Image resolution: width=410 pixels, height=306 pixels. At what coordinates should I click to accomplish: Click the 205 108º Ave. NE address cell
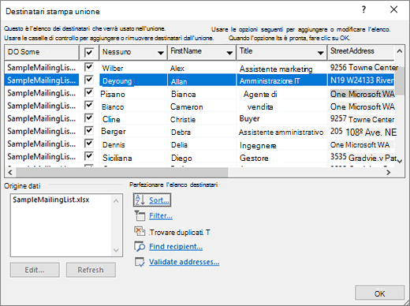pos(361,132)
